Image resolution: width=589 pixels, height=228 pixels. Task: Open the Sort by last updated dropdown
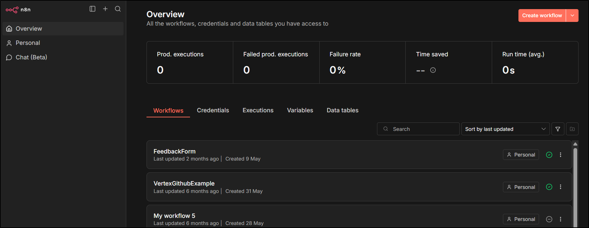coord(505,129)
